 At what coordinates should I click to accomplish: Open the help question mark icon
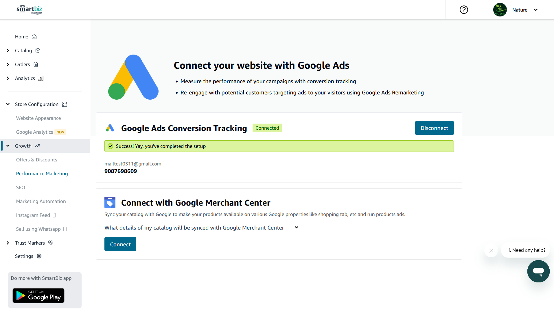[464, 10]
